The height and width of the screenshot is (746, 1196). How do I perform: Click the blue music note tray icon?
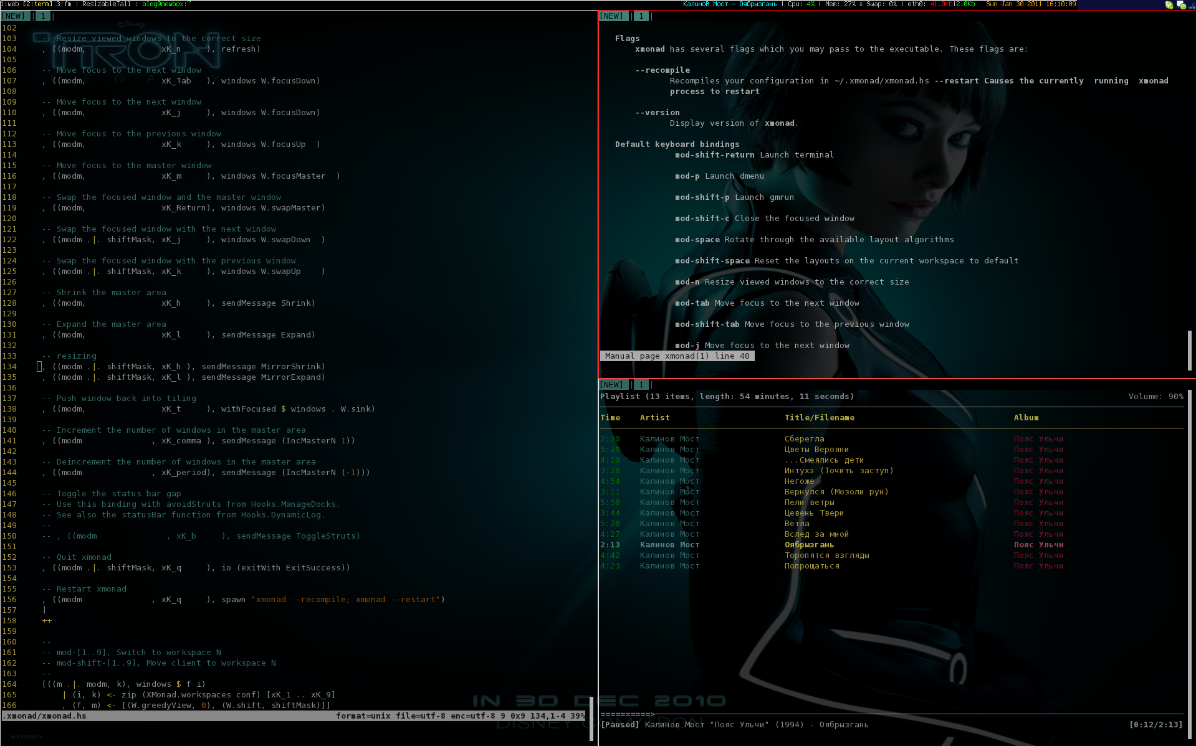coord(1191,4)
